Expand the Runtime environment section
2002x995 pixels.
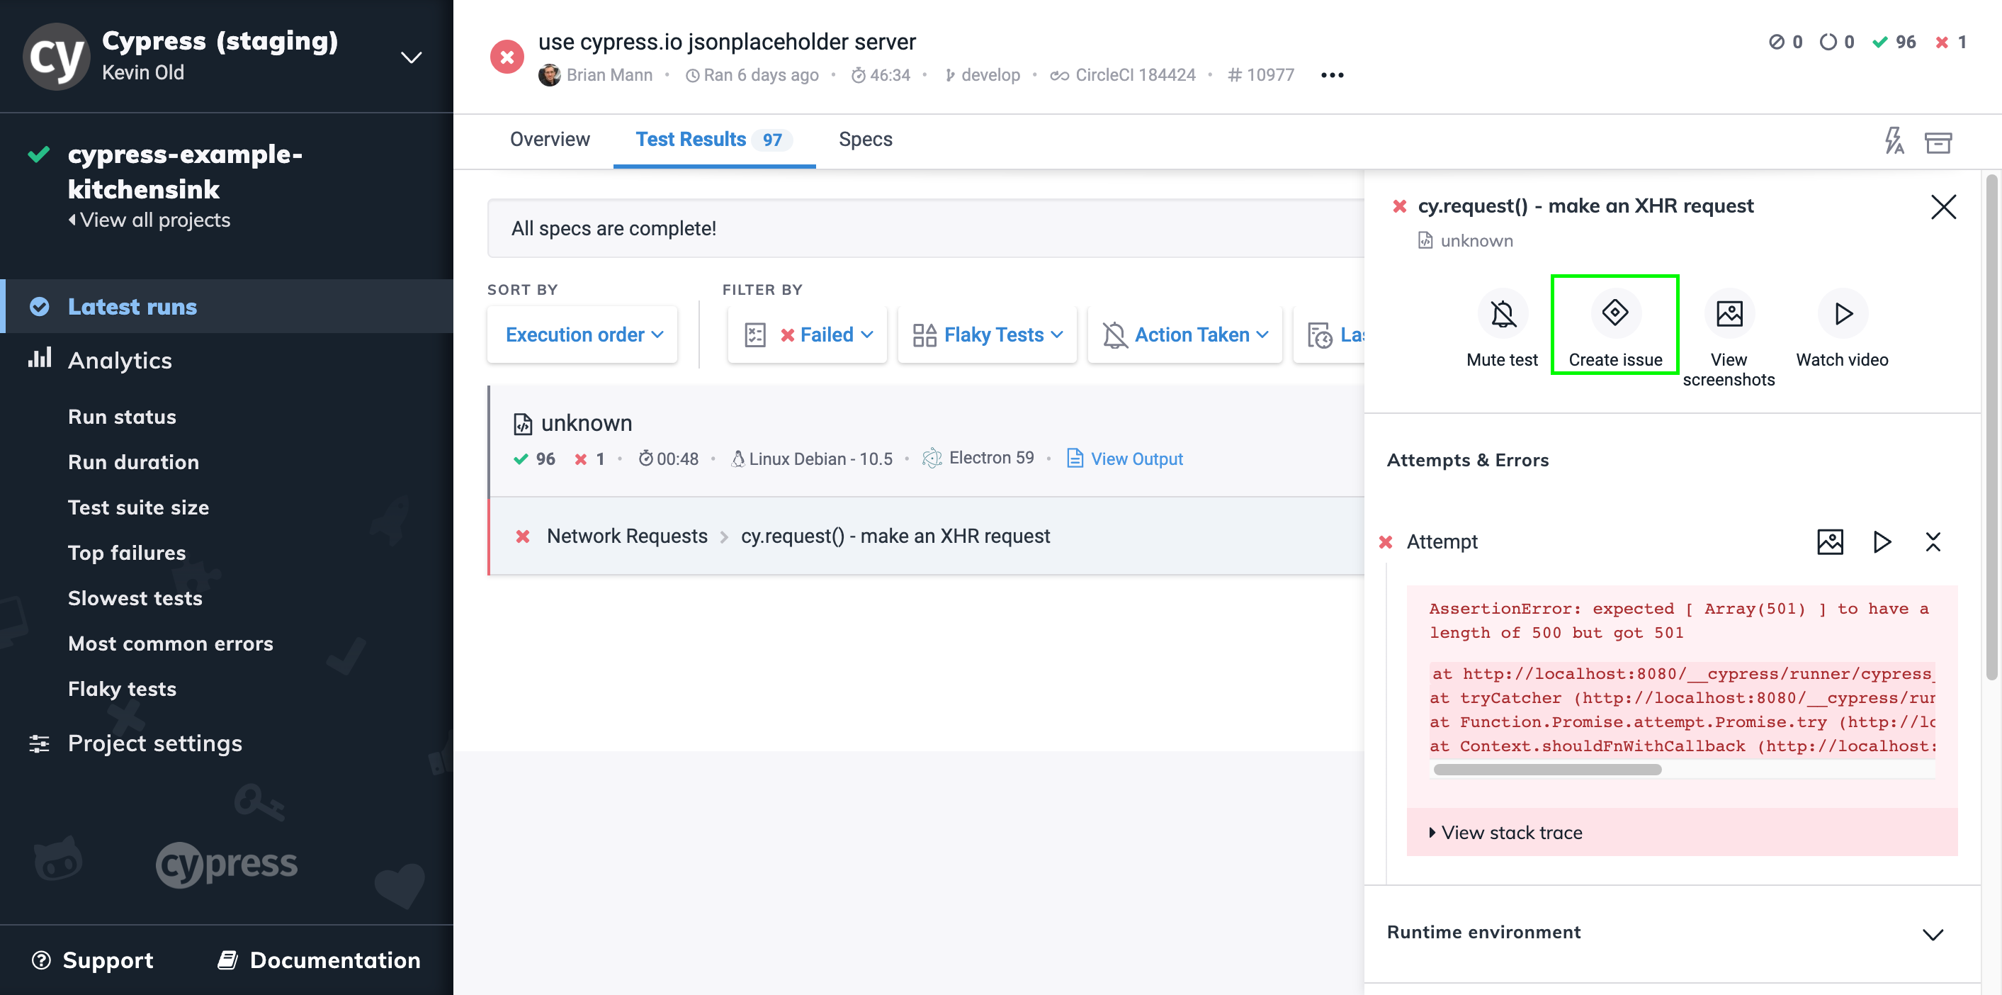(x=1933, y=932)
